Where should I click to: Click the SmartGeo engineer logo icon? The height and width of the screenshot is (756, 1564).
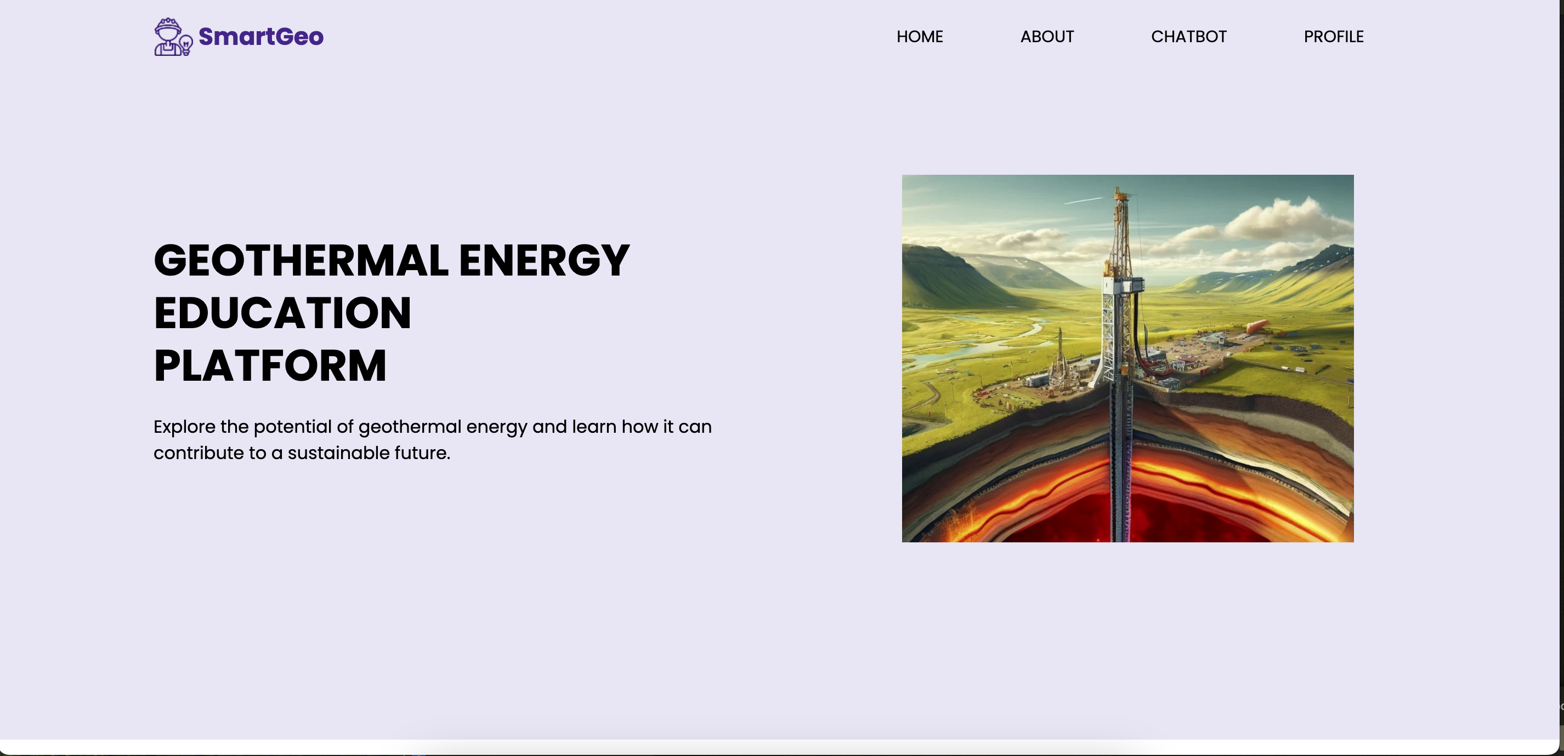point(173,36)
